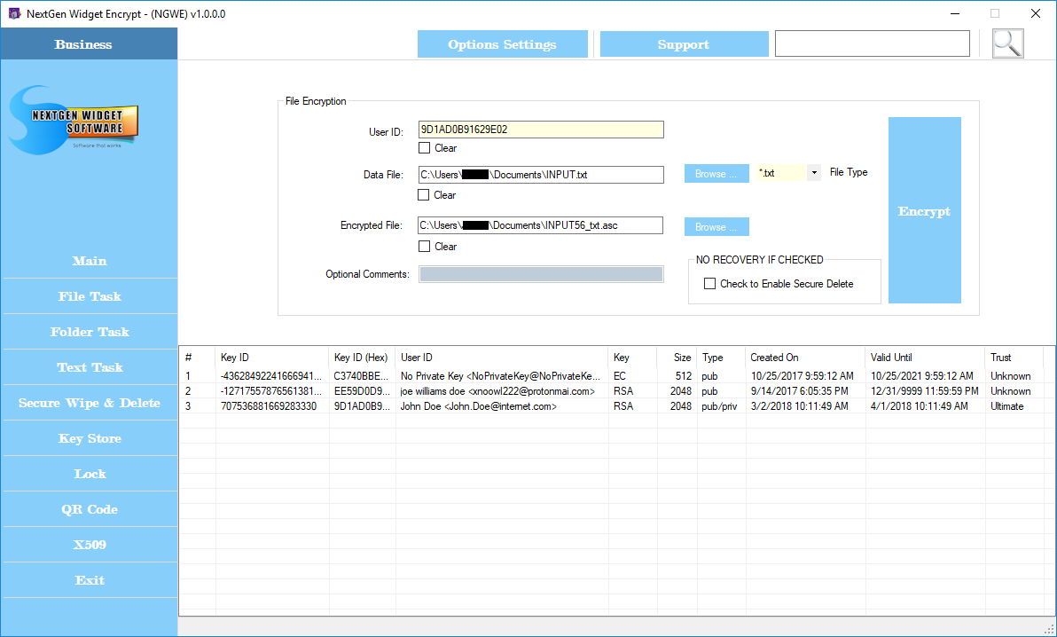Screen dimensions: 1057x637
Task: Open Secure Wipe & Delete section
Action: (x=90, y=403)
